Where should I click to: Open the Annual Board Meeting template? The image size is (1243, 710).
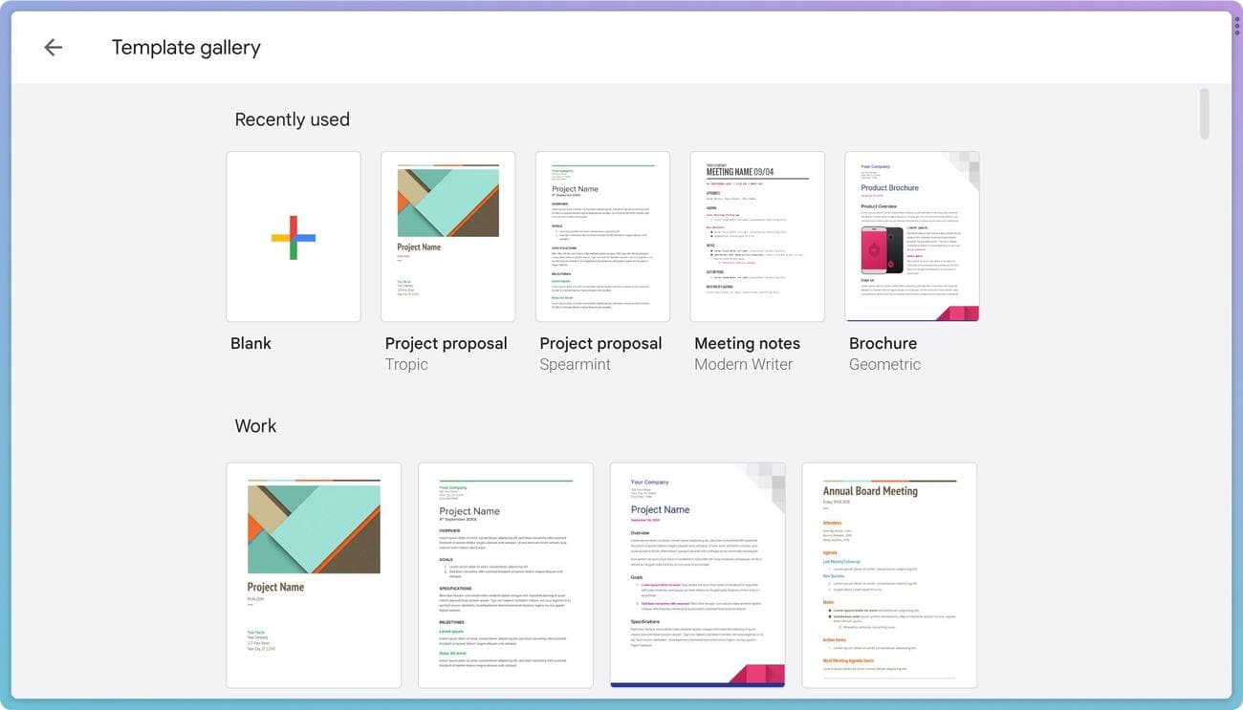click(889, 575)
